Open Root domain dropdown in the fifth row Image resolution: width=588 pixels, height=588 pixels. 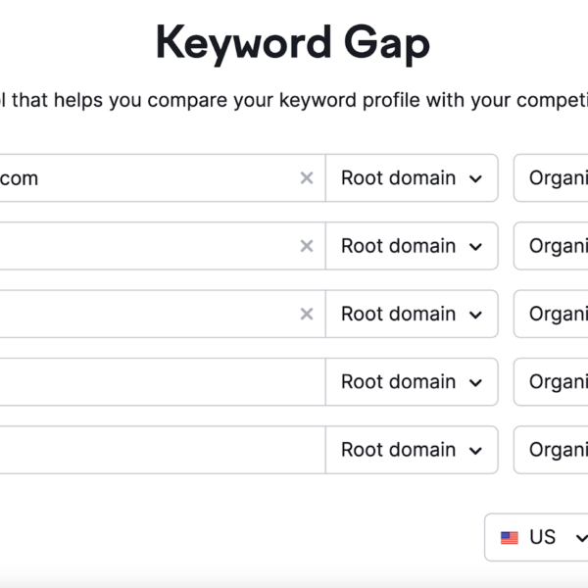pos(412,450)
